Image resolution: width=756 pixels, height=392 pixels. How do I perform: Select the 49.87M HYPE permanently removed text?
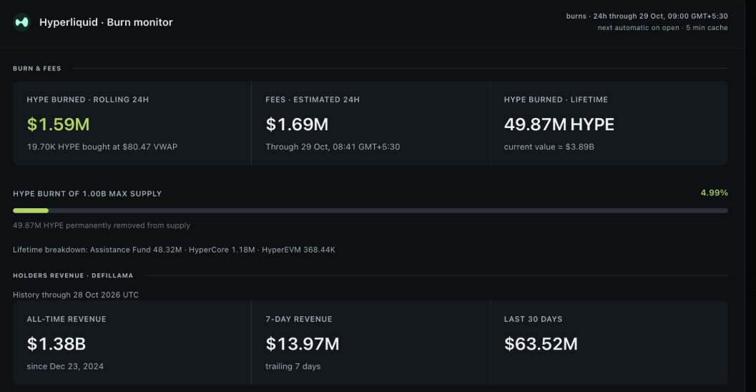pos(102,225)
